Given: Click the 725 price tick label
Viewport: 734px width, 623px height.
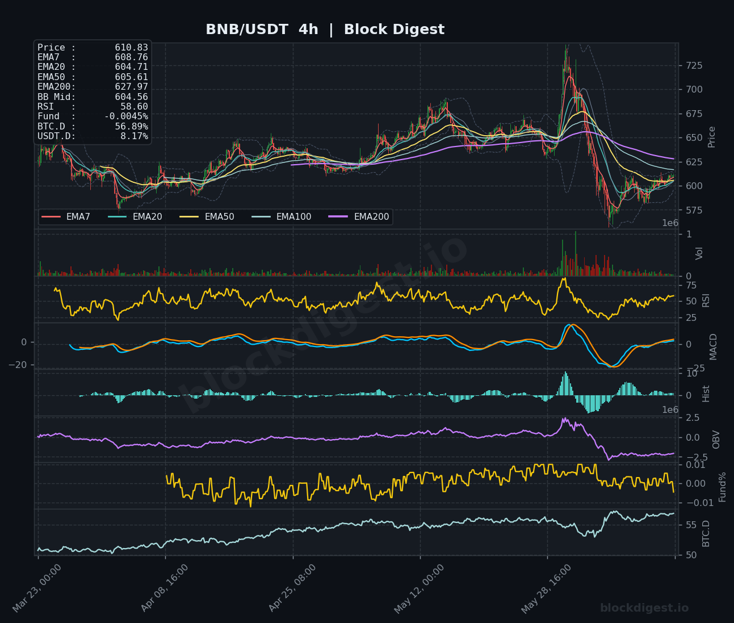Looking at the screenshot, I should pyautogui.click(x=694, y=66).
